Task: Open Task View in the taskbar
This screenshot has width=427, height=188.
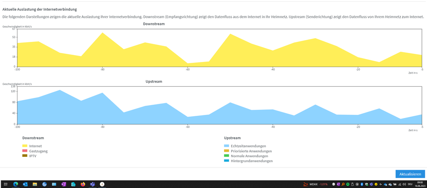Action: (x=6, y=184)
